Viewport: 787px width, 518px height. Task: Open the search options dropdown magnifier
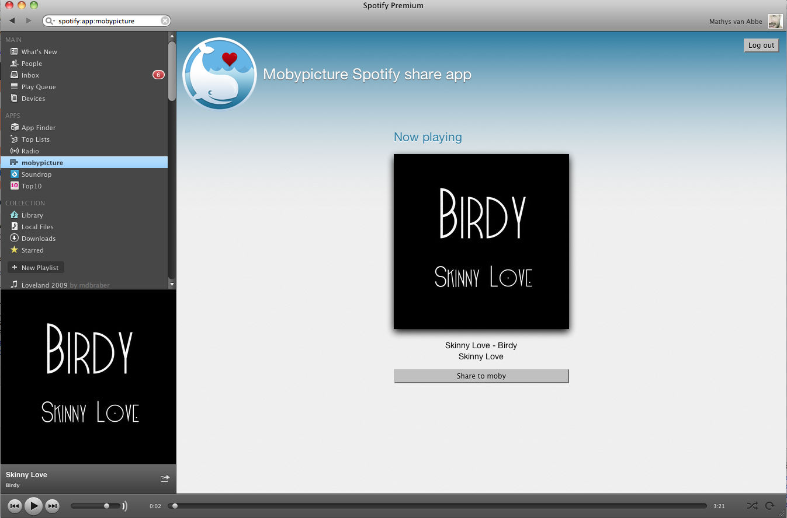tap(50, 21)
